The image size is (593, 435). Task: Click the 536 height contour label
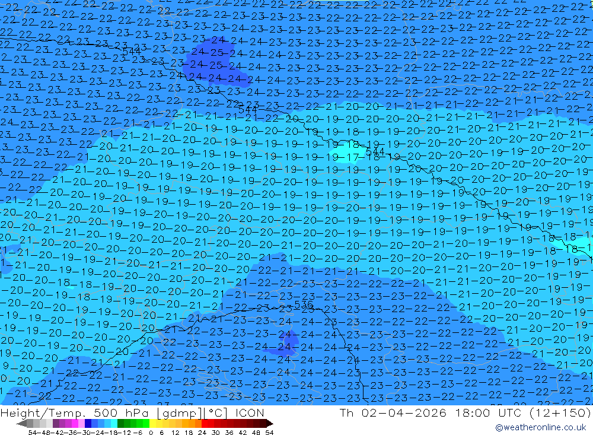304,305
